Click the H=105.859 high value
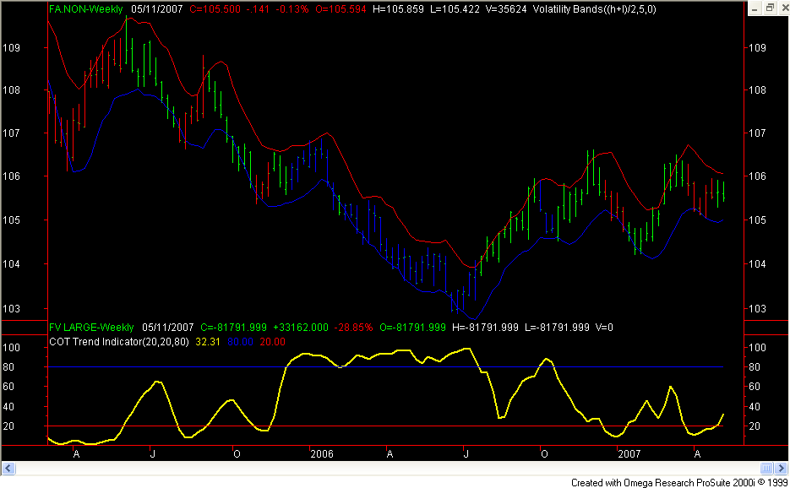The image size is (790, 488). [x=398, y=9]
